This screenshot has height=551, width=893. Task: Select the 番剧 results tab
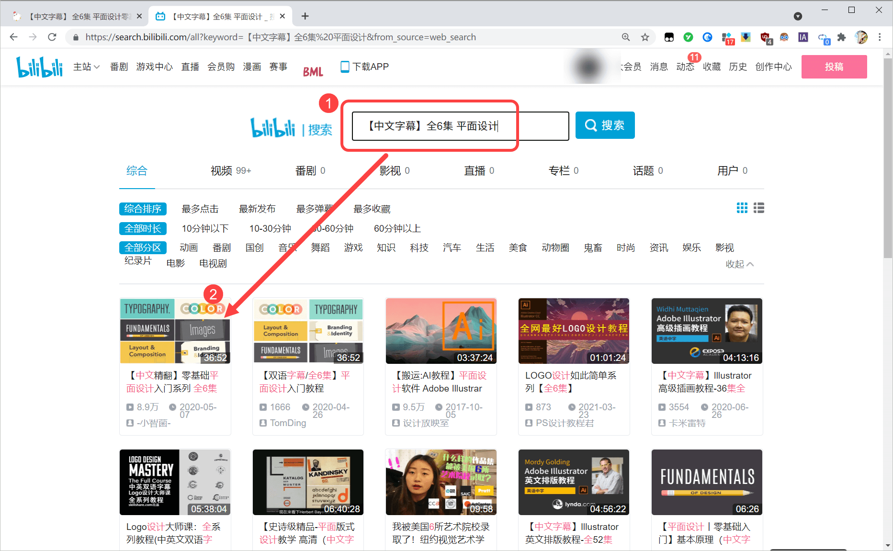tap(310, 171)
